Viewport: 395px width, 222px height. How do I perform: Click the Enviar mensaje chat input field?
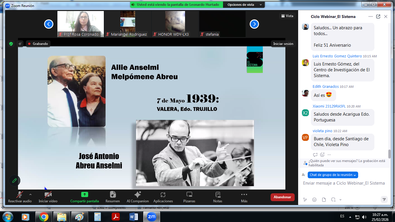344,183
